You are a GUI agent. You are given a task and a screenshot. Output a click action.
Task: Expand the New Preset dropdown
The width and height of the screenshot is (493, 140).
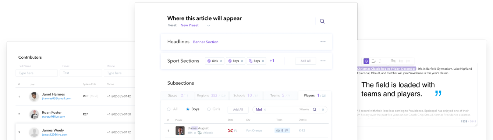point(208,26)
